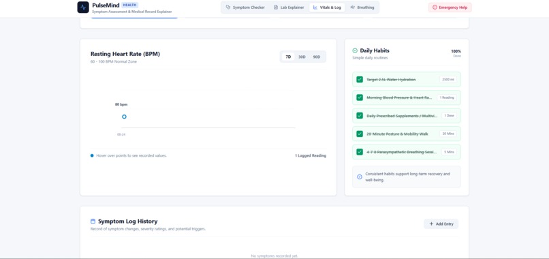Screen dimensions: 549x259
Task: Click the 80 bpm data point marker
Action: (124, 117)
